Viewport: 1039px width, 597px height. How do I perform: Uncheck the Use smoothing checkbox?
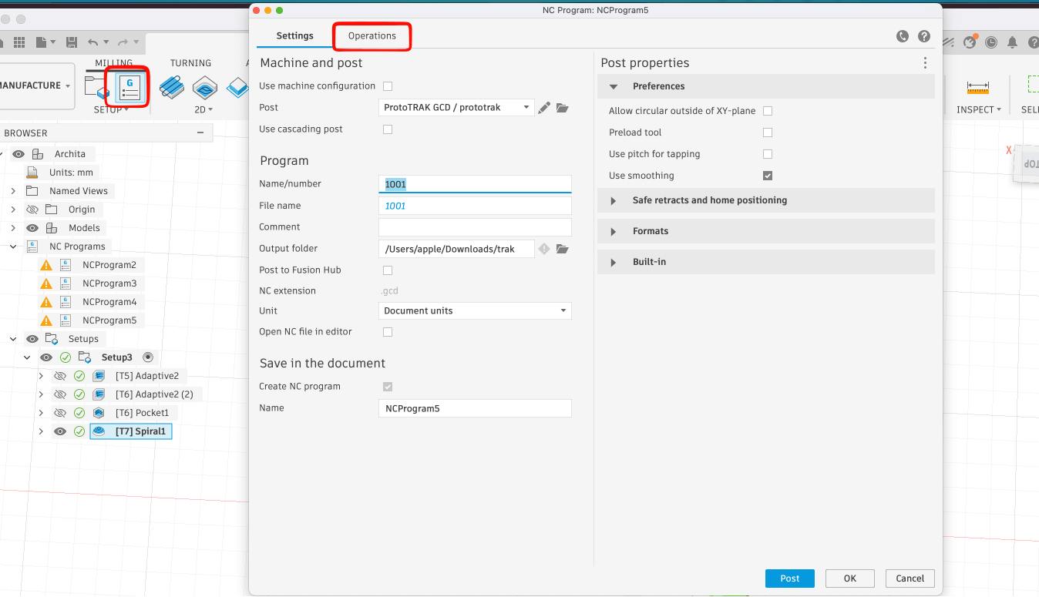pos(768,176)
